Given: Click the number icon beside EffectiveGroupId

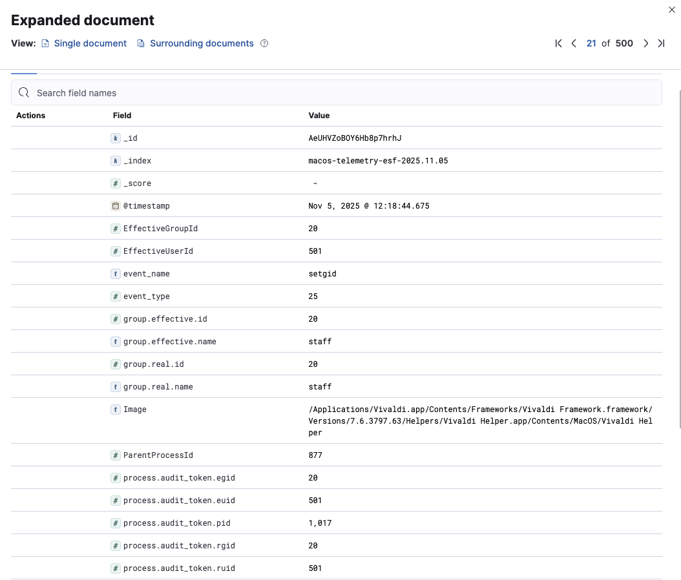Looking at the screenshot, I should tap(116, 229).
